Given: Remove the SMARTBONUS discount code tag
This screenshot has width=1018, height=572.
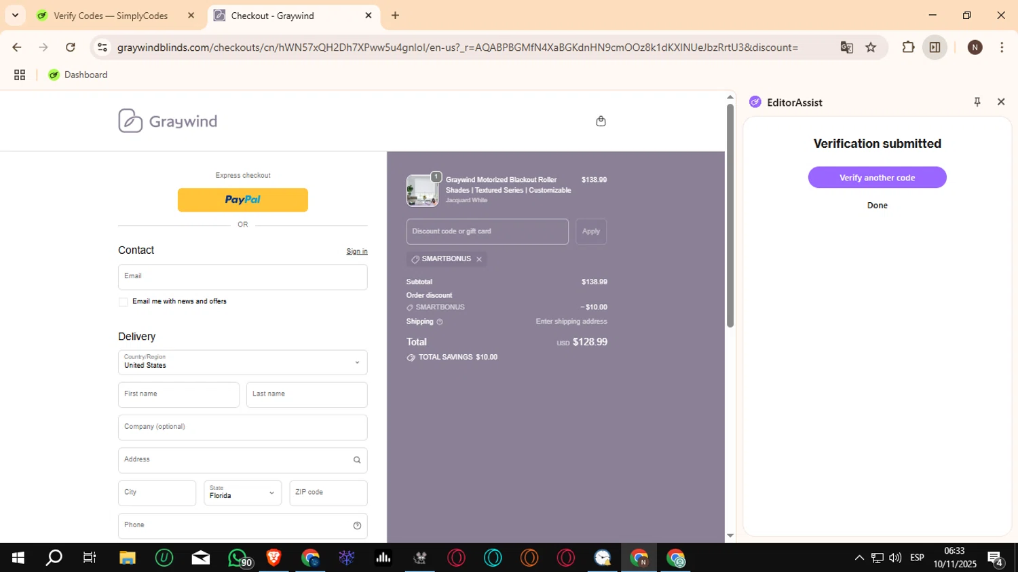Looking at the screenshot, I should pos(479,259).
